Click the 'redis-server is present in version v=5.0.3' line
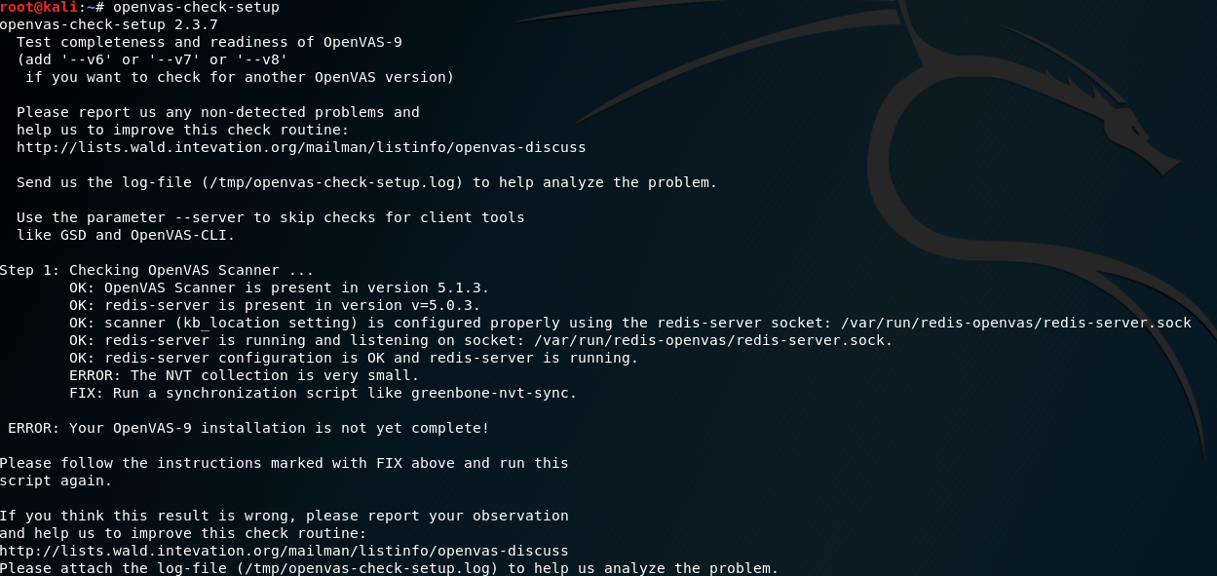Screen dimensions: 1217x576 pyautogui.click(x=275, y=305)
